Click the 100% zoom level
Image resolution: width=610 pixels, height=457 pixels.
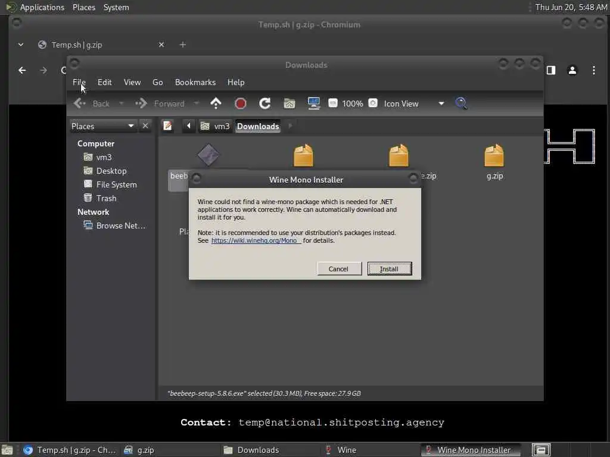[353, 104]
